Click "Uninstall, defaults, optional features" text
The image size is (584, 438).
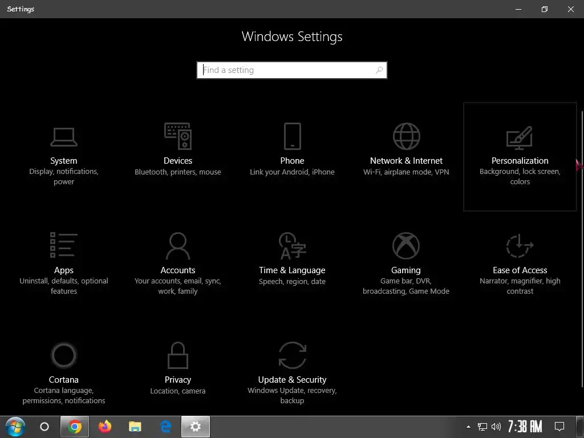pos(64,286)
